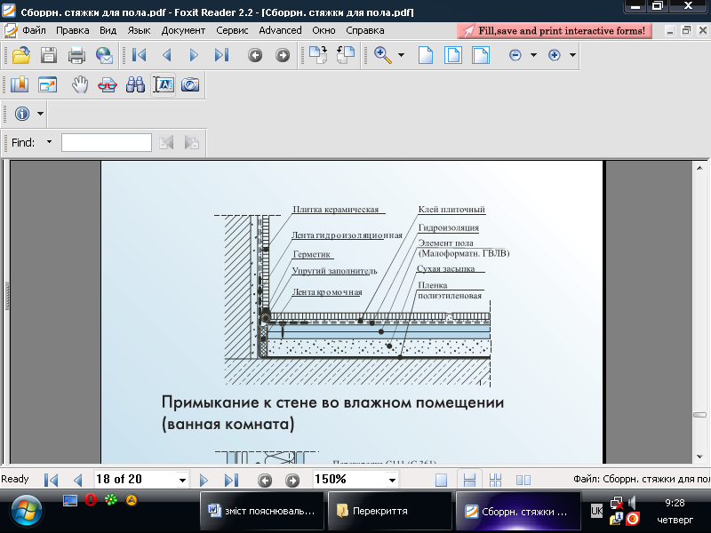Image resolution: width=711 pixels, height=533 pixels.
Task: Click the Find Previous button
Action: tap(166, 143)
